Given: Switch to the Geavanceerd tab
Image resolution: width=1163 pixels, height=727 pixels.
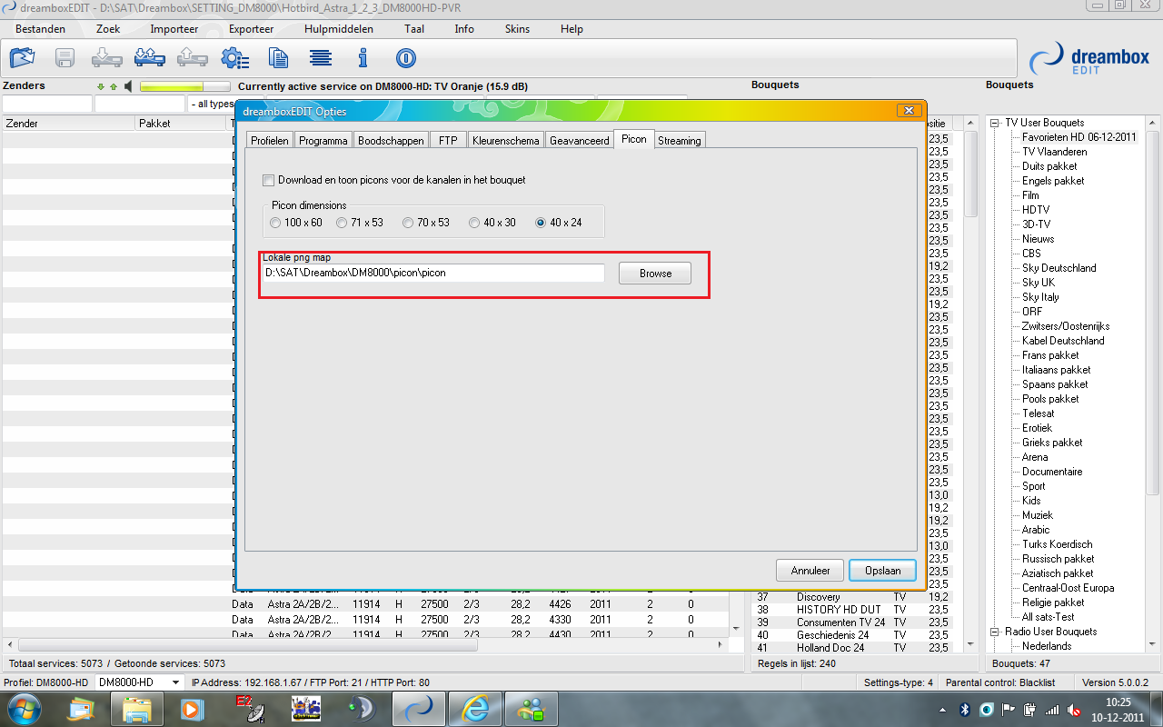Looking at the screenshot, I should point(580,141).
